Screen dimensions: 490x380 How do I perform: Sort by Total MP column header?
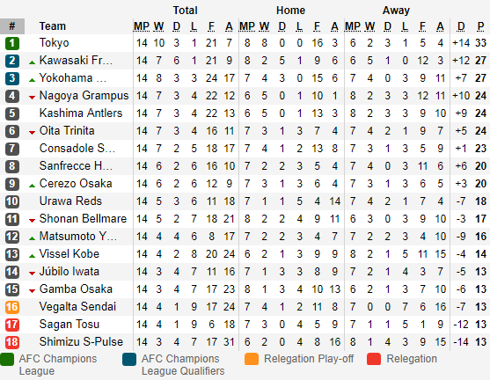tap(142, 26)
